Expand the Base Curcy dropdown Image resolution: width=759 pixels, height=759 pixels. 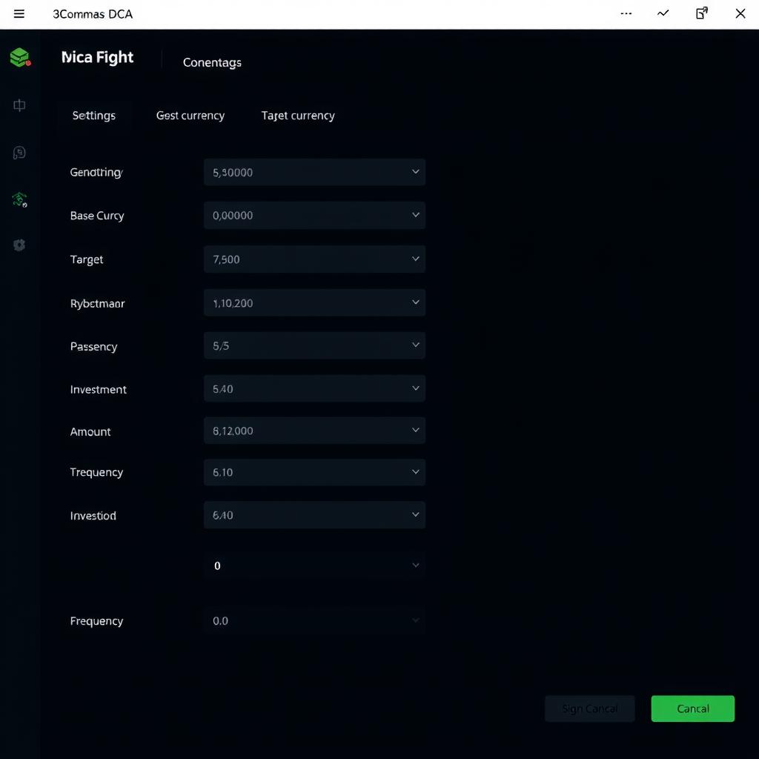[x=314, y=215]
